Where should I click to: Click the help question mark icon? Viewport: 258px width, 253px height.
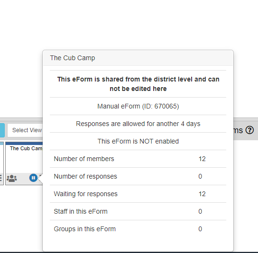coord(249,130)
